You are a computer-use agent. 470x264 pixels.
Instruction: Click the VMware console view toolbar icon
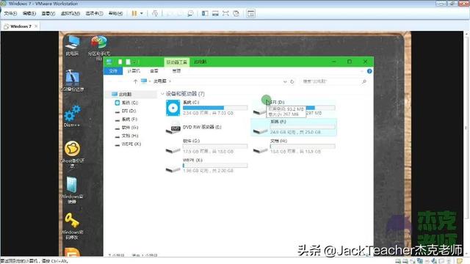(251, 13)
